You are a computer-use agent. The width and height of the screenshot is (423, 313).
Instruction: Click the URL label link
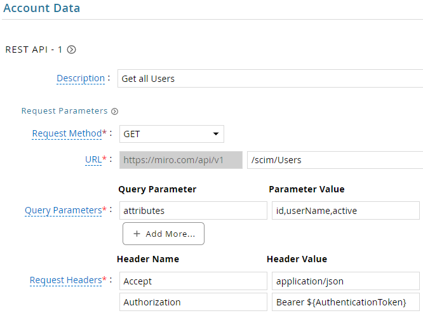93,159
